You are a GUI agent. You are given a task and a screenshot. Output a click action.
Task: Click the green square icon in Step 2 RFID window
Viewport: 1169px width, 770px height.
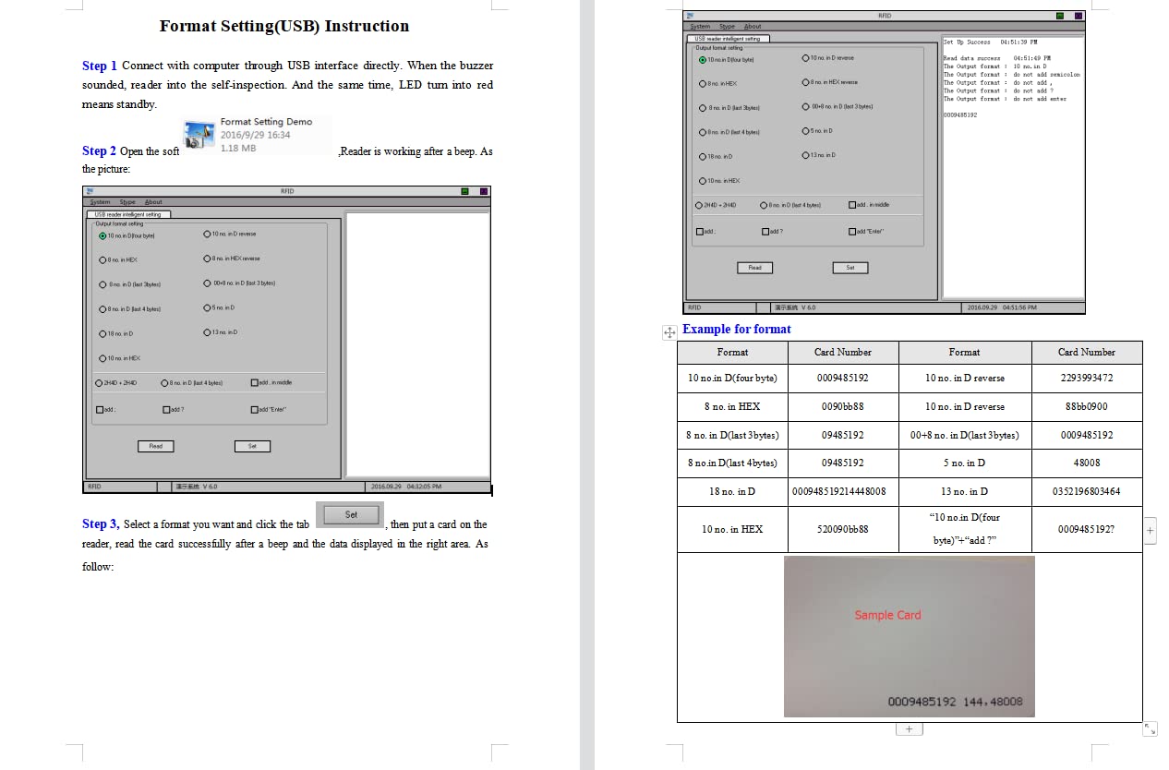[x=464, y=191]
